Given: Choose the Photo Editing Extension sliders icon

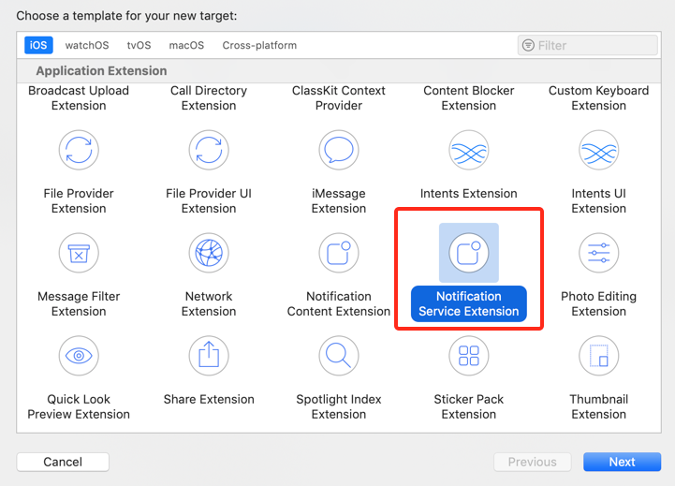Looking at the screenshot, I should tap(599, 253).
